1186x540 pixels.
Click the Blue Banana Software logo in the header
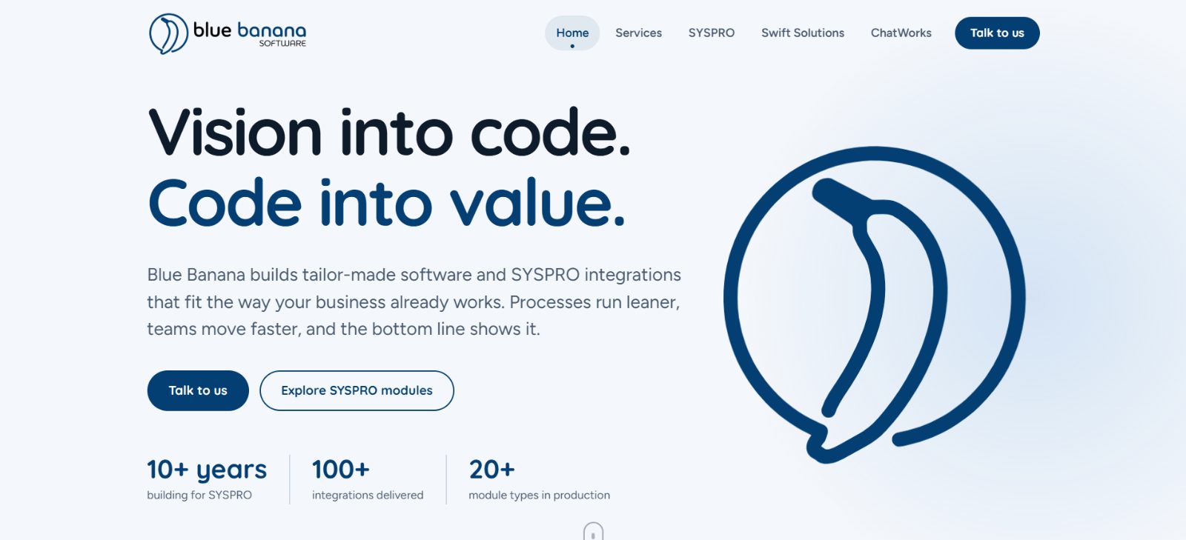pos(228,33)
